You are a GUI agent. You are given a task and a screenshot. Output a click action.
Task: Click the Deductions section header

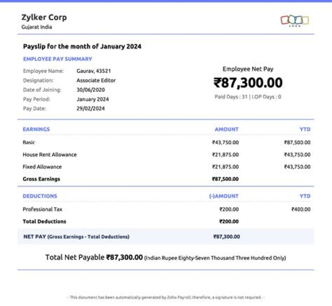pyautogui.click(x=40, y=196)
